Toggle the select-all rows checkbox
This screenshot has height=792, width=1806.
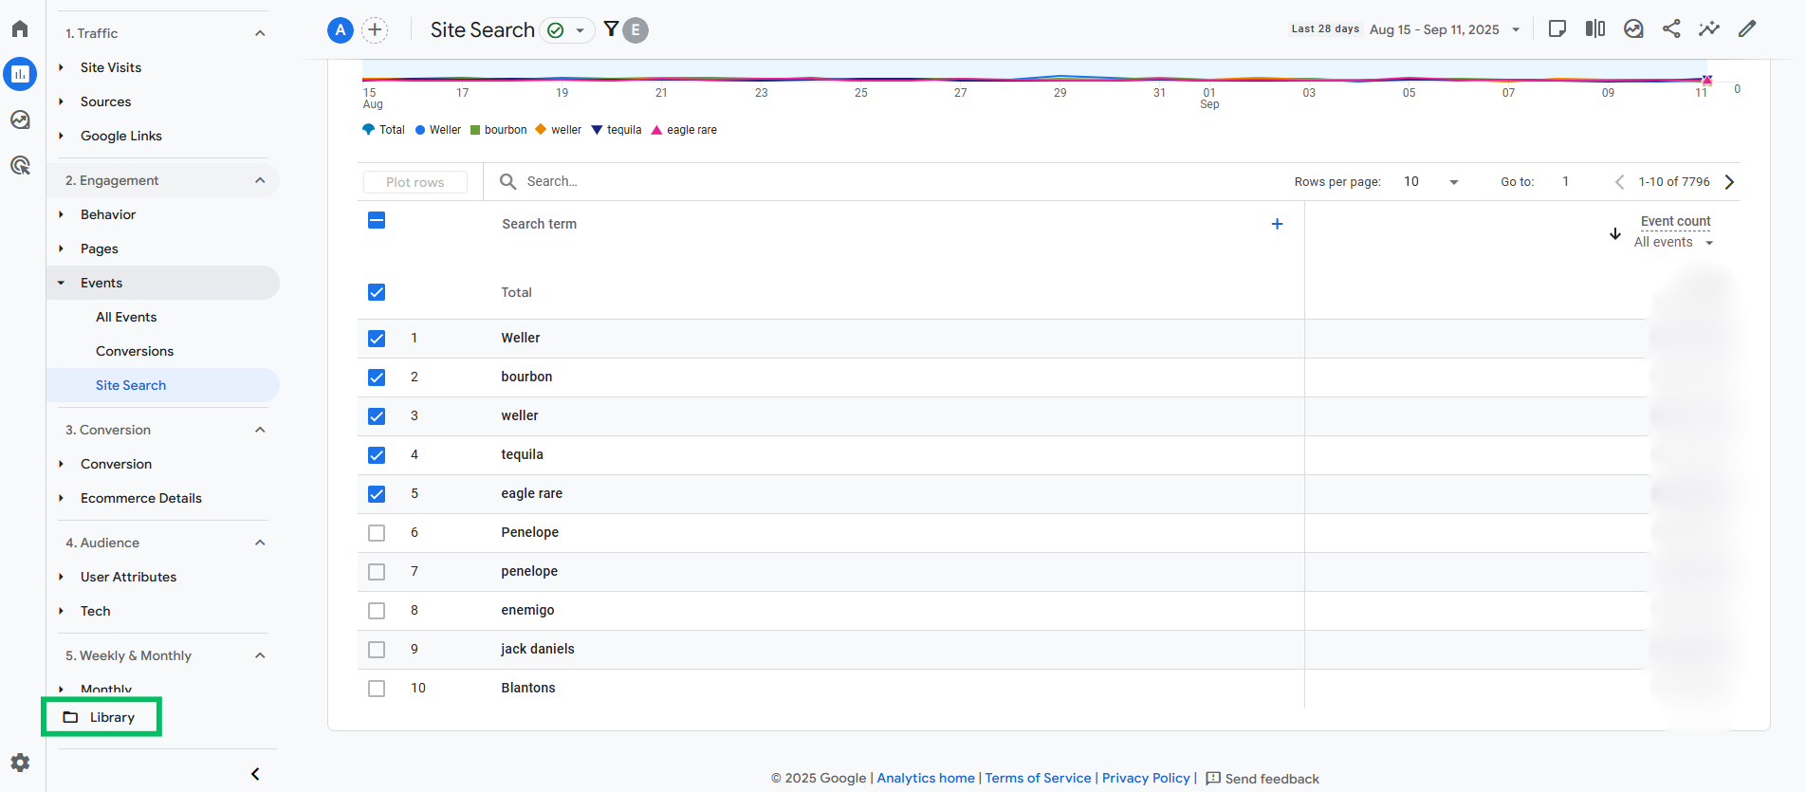pyautogui.click(x=377, y=221)
